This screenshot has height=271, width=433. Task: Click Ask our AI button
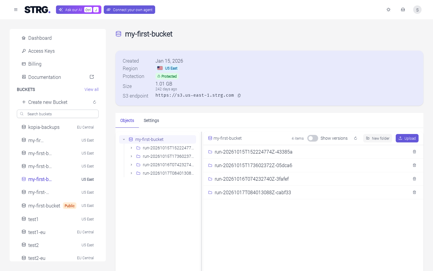point(78,10)
